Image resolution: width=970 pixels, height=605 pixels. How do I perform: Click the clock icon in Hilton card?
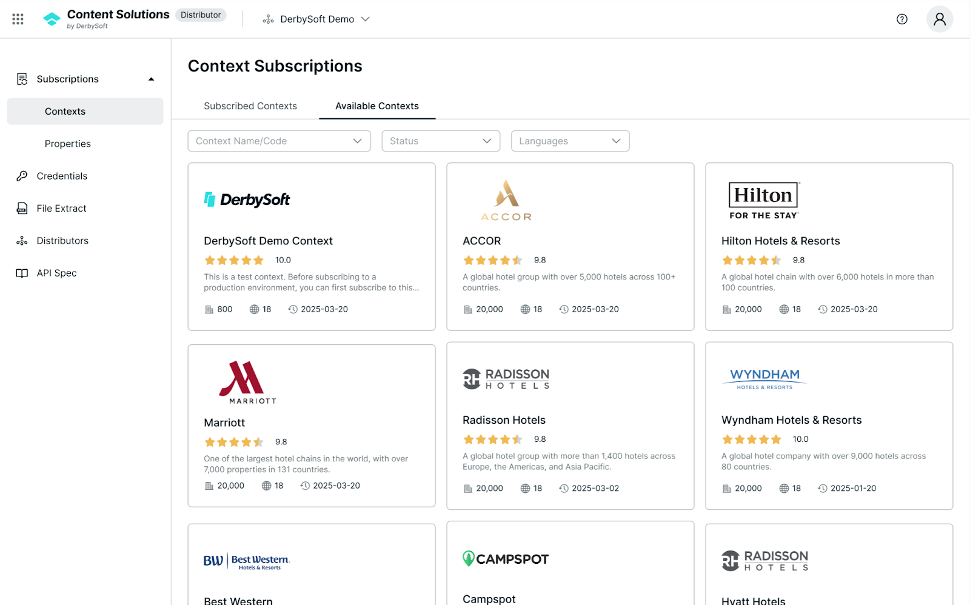[823, 310]
